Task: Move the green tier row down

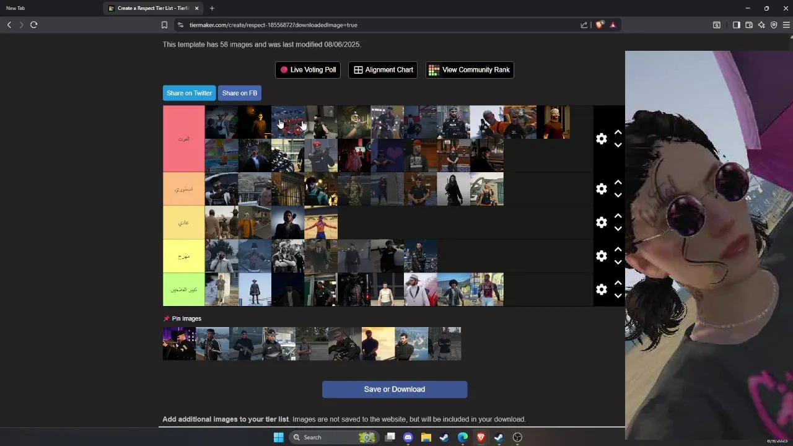Action: point(618,295)
